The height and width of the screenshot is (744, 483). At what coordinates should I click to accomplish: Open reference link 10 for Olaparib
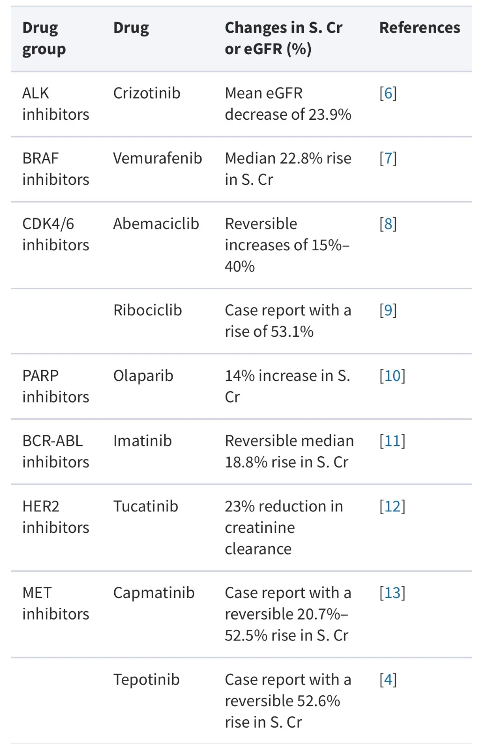pyautogui.click(x=392, y=376)
